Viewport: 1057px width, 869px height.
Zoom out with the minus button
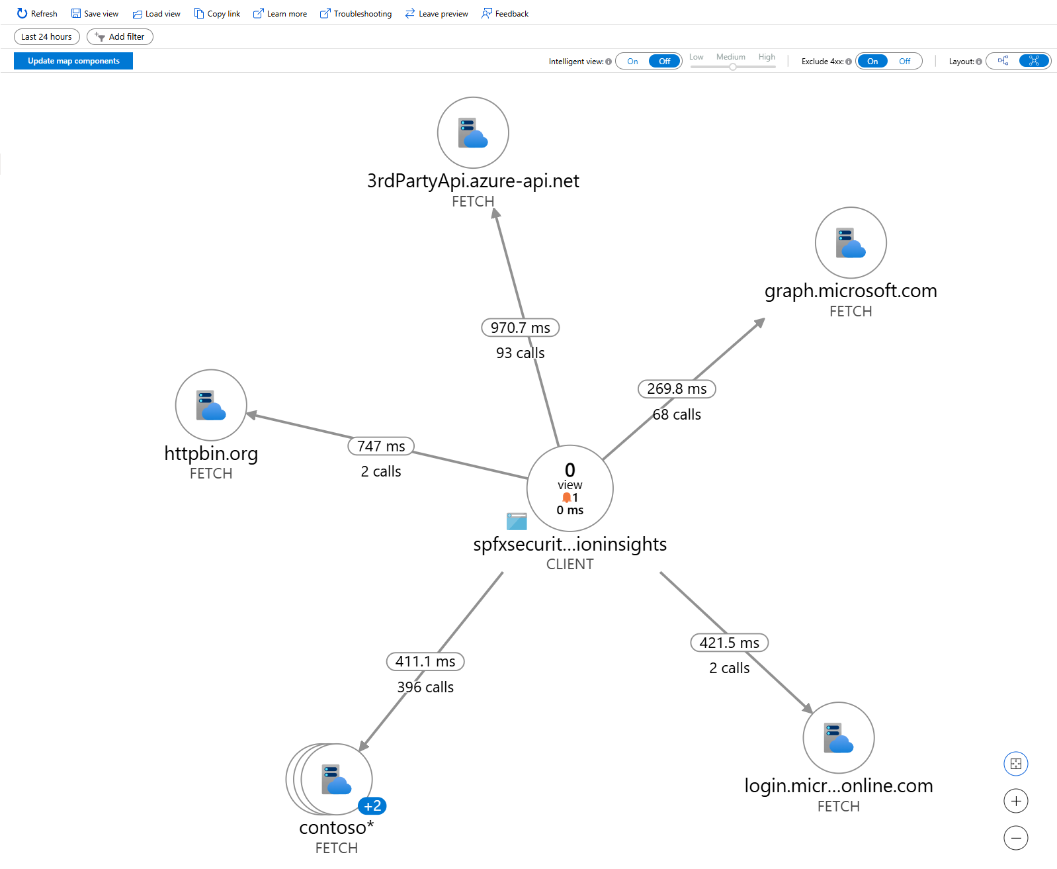pyautogui.click(x=1016, y=838)
